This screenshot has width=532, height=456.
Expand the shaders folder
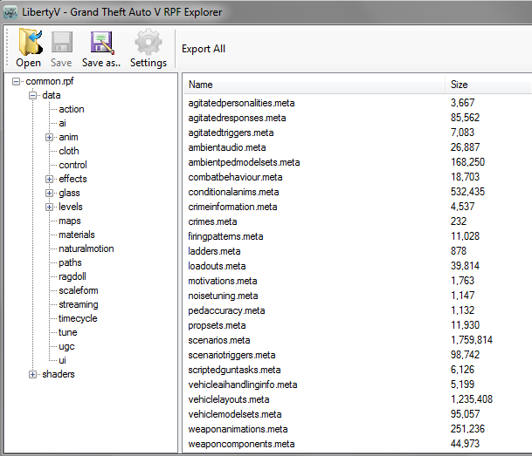[x=33, y=374]
